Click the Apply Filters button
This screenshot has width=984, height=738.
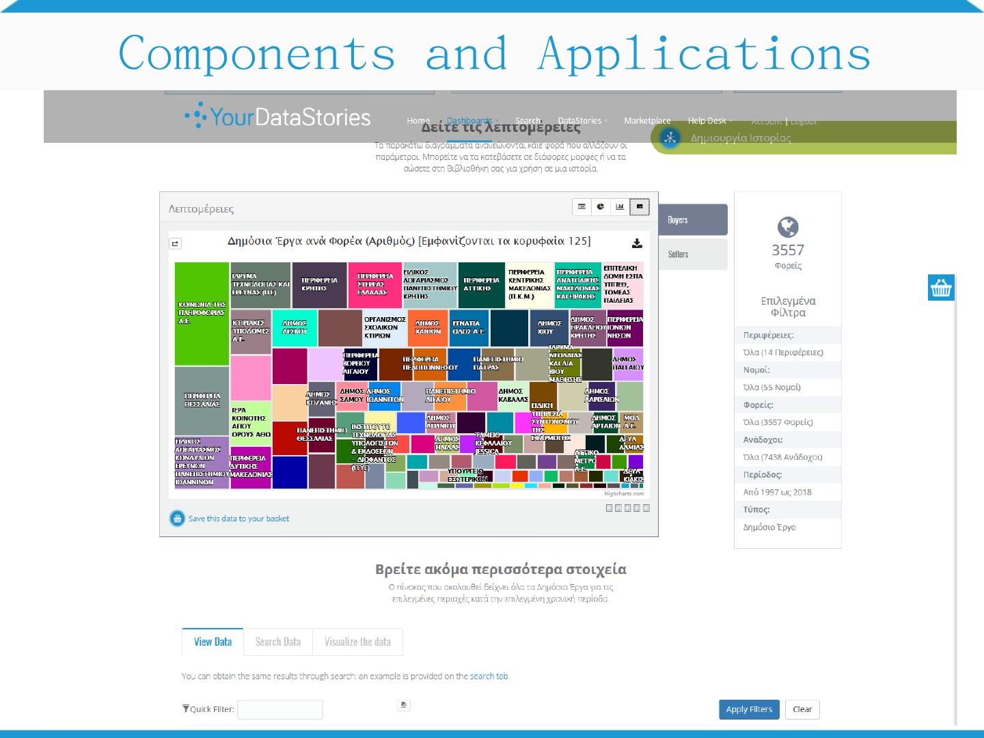point(749,709)
